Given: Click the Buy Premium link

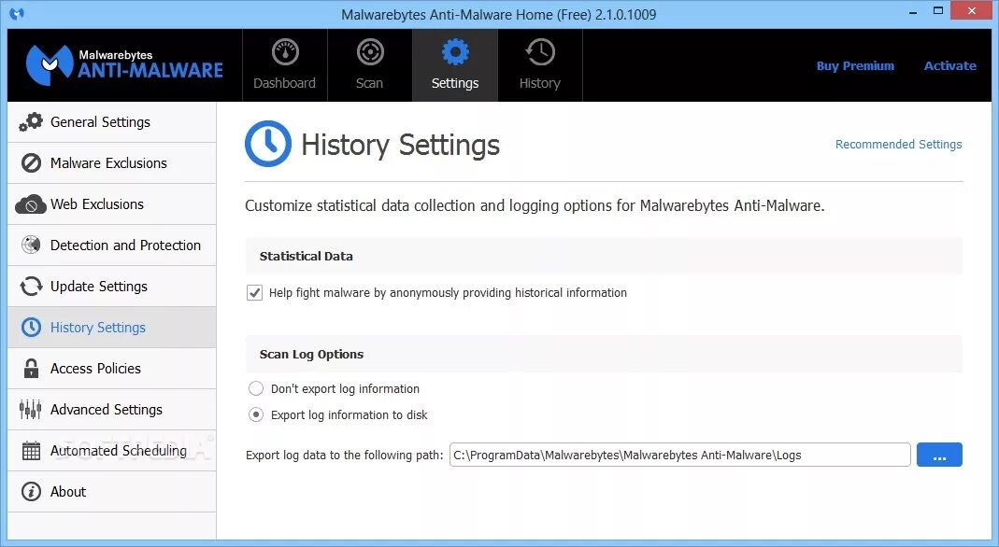Looking at the screenshot, I should (x=855, y=65).
